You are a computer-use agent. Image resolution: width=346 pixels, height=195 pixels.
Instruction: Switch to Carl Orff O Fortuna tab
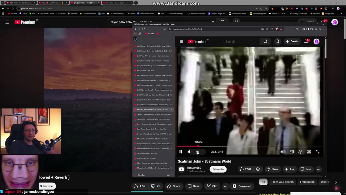[153, 56]
